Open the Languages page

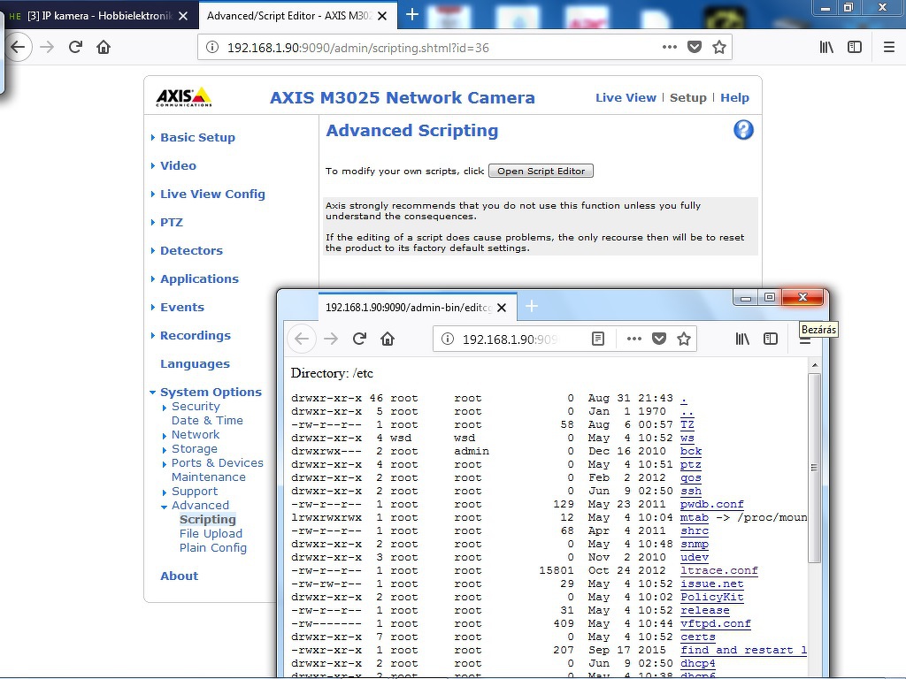(195, 363)
